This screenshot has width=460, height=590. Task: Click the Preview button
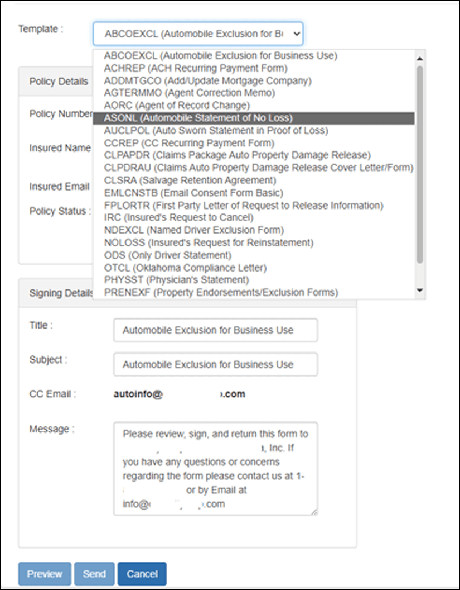point(44,573)
